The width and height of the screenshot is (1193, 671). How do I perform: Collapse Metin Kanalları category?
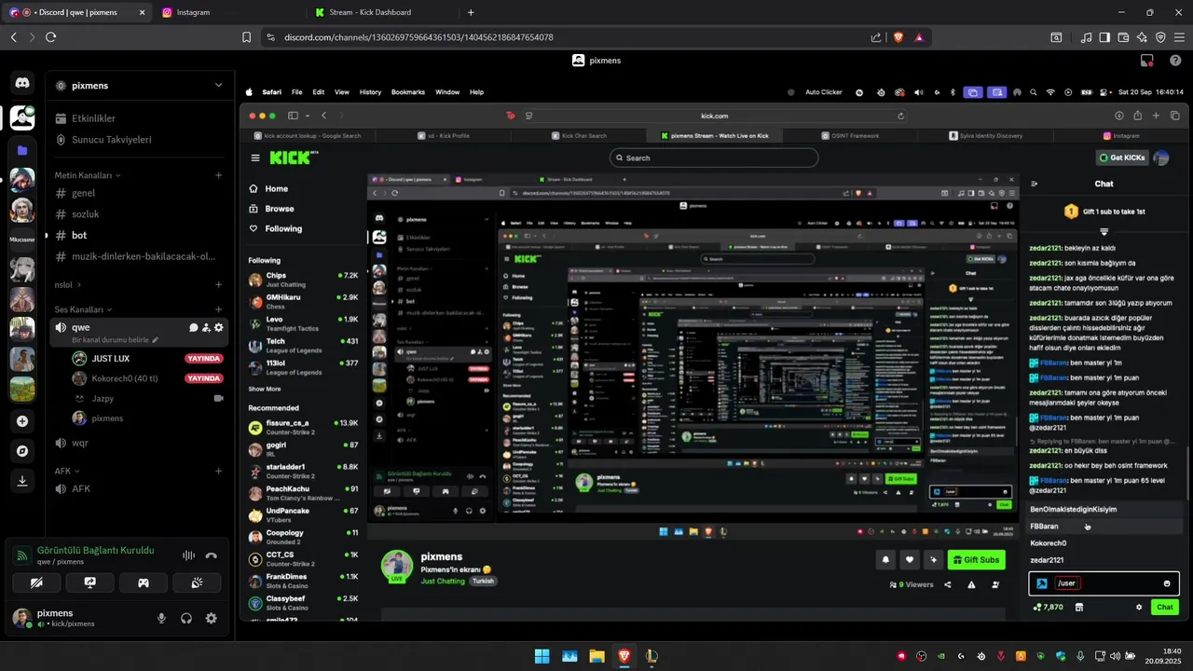click(x=88, y=175)
